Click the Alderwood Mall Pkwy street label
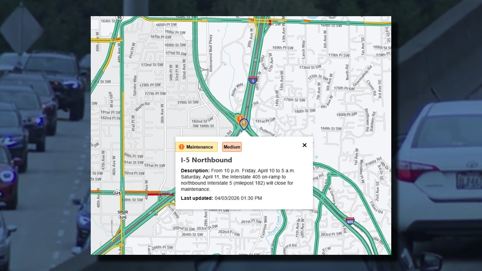Image resolution: width=482 pixels, height=271 pixels. coord(210,47)
